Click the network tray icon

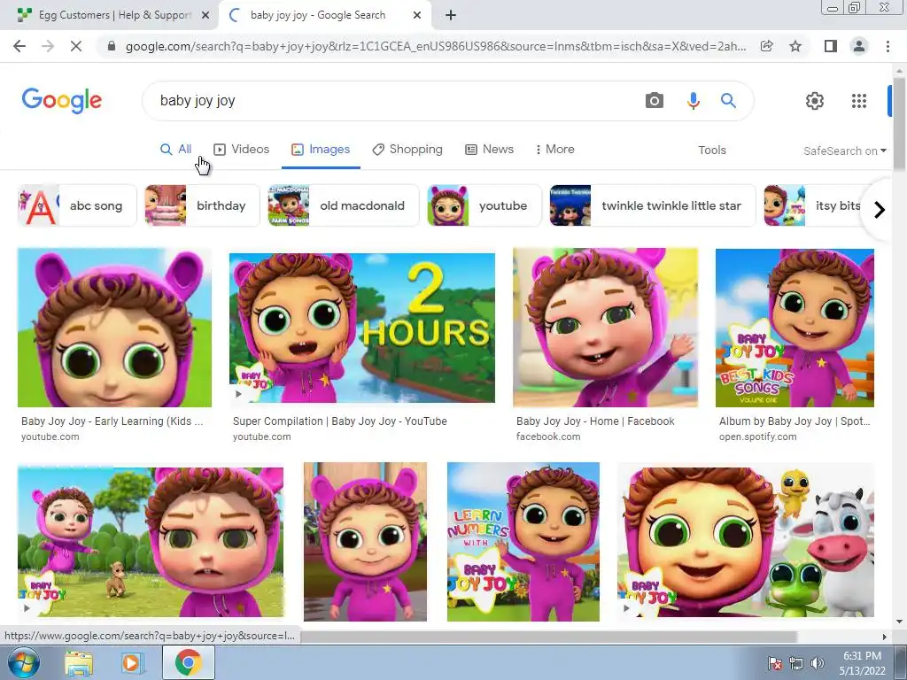796,663
